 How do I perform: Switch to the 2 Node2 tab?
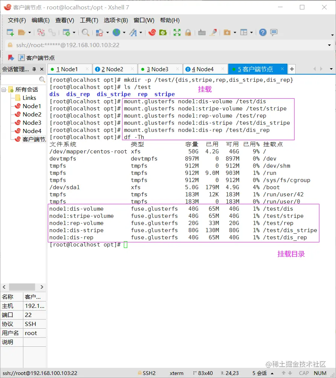[x=115, y=69]
